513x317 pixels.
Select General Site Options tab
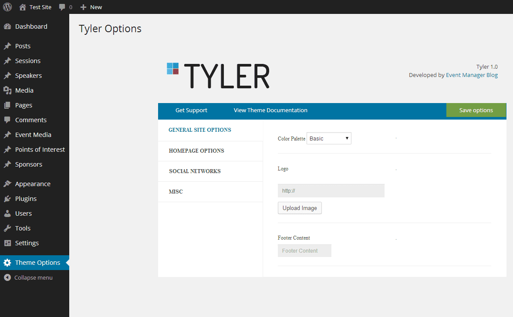point(200,130)
